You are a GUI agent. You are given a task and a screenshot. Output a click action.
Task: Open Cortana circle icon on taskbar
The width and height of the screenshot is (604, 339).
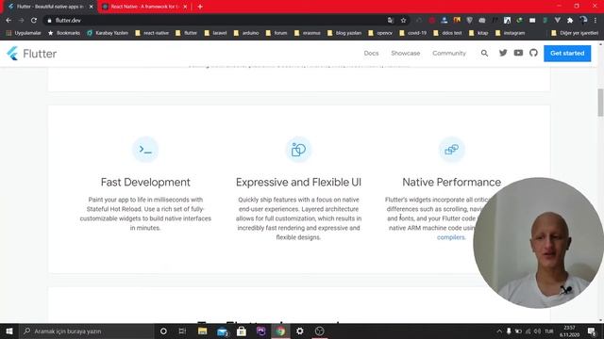coord(163,331)
